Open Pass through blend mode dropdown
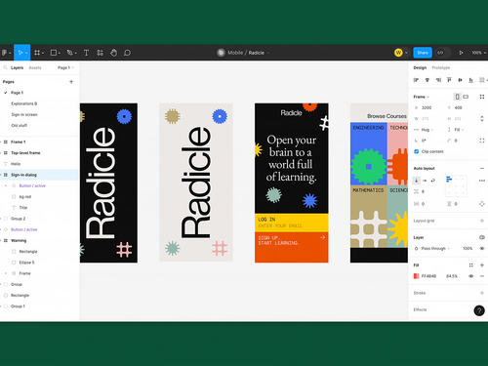 tap(435, 248)
